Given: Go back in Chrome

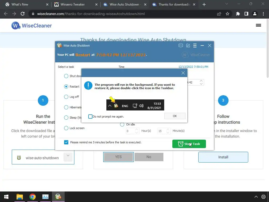Looking at the screenshot, I should point(6,14).
